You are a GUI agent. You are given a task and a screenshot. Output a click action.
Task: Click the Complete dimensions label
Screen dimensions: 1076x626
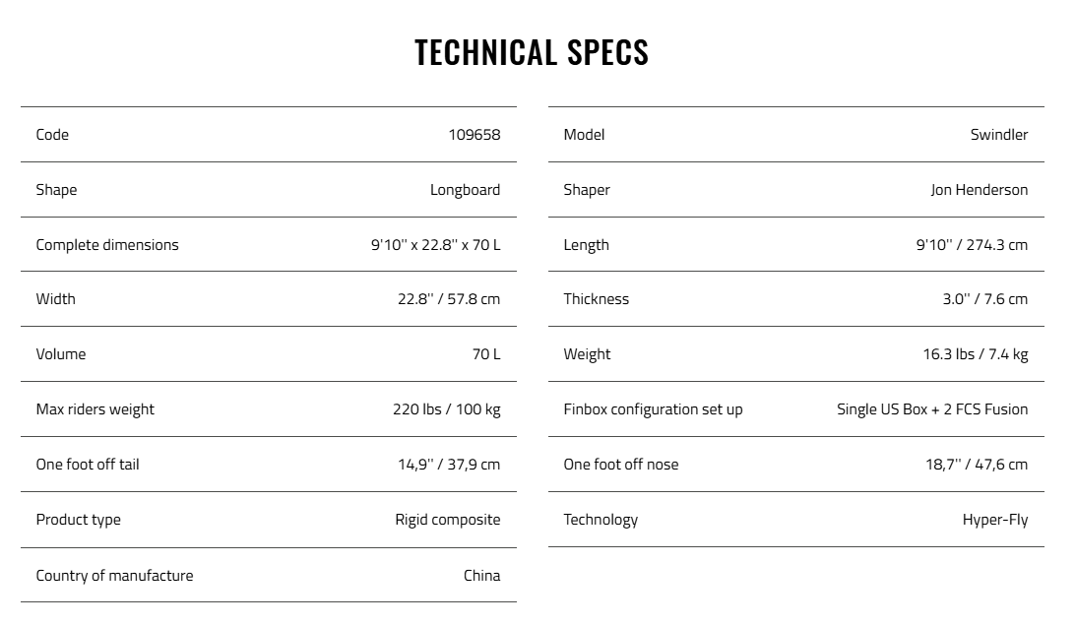[x=107, y=245]
